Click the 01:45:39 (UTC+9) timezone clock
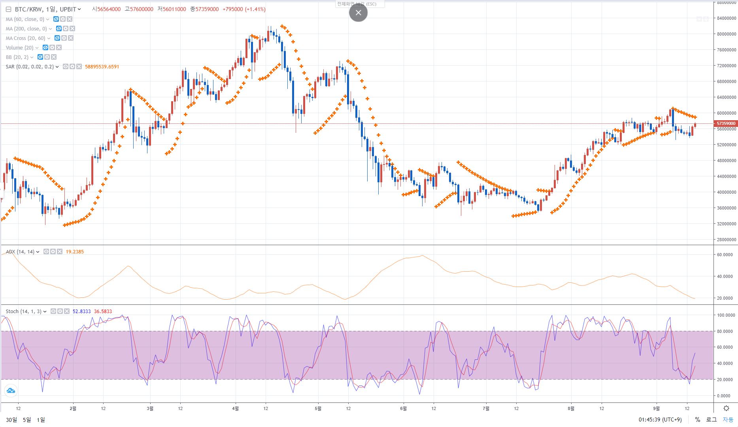 tap(660, 419)
